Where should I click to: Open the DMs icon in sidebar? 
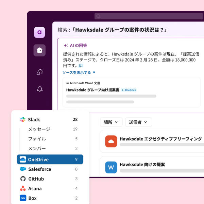click(39, 72)
